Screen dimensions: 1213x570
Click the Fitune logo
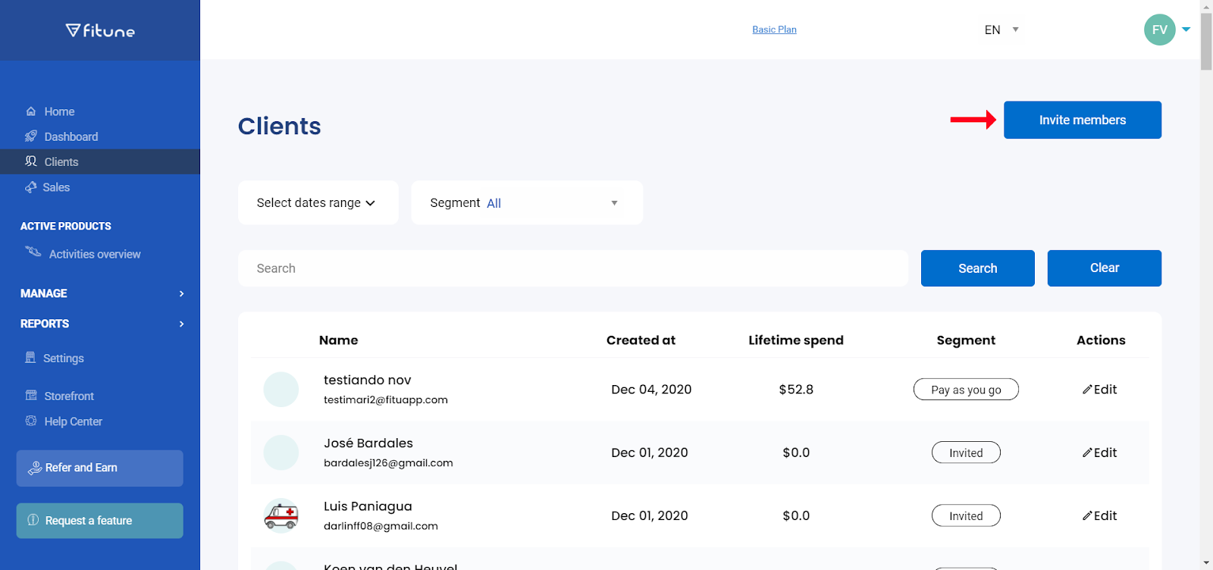click(100, 30)
